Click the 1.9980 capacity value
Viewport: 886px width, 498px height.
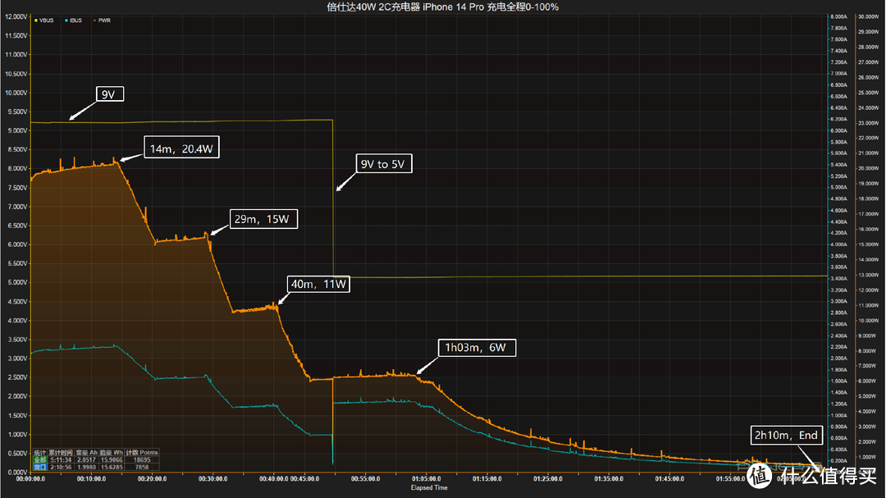(86, 467)
